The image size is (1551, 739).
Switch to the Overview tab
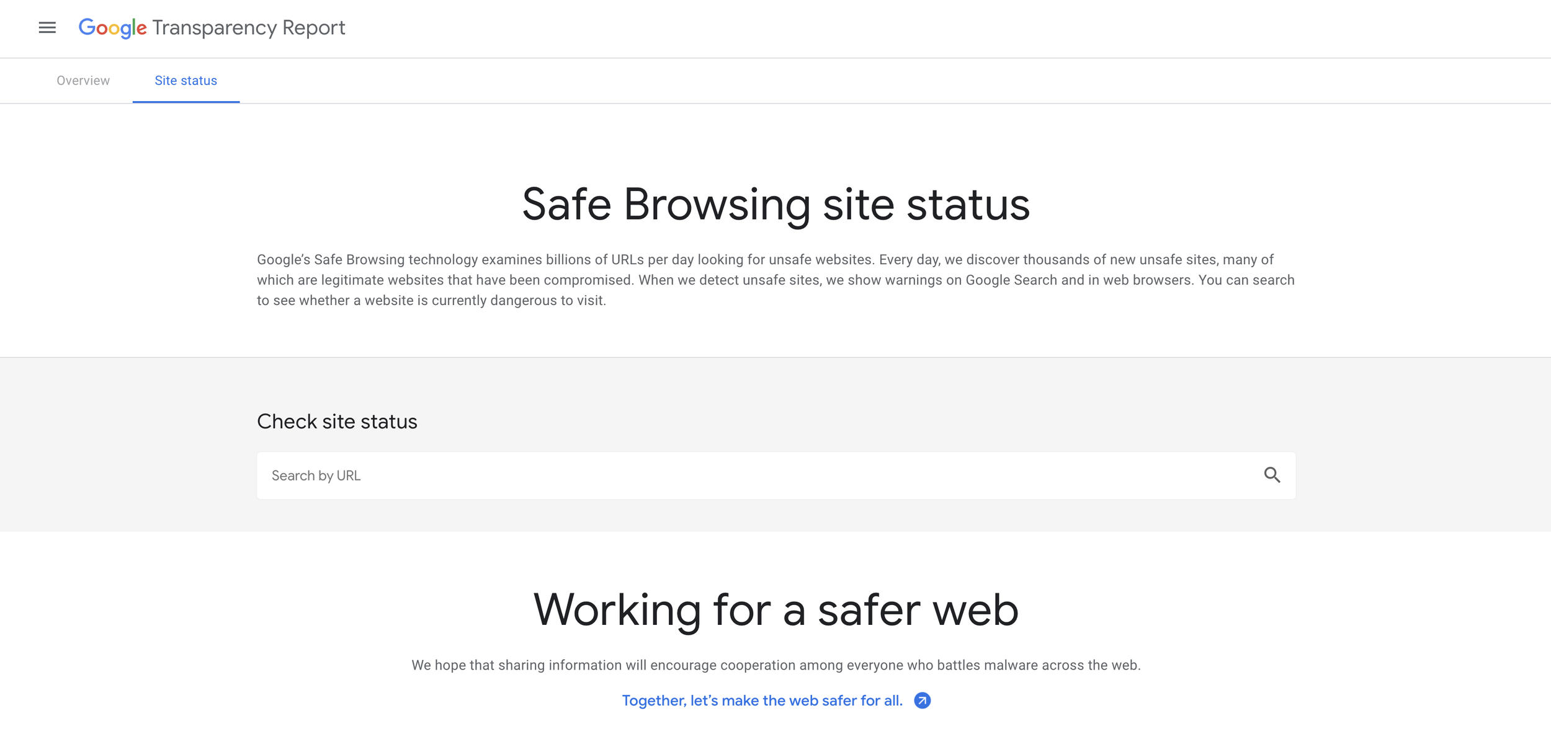pos(83,81)
